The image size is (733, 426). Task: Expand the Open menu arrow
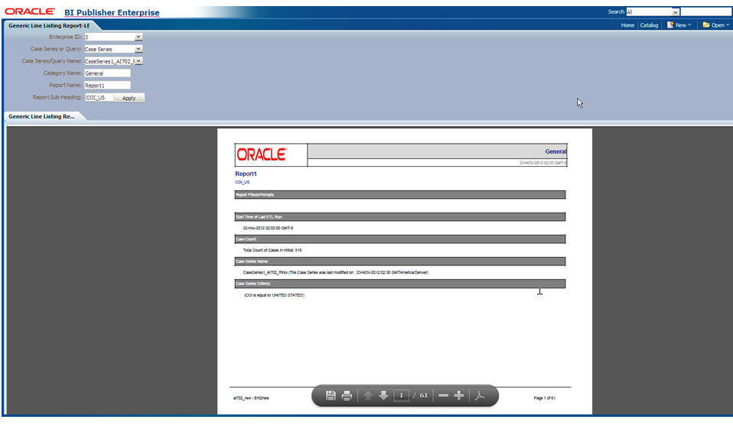(x=728, y=24)
